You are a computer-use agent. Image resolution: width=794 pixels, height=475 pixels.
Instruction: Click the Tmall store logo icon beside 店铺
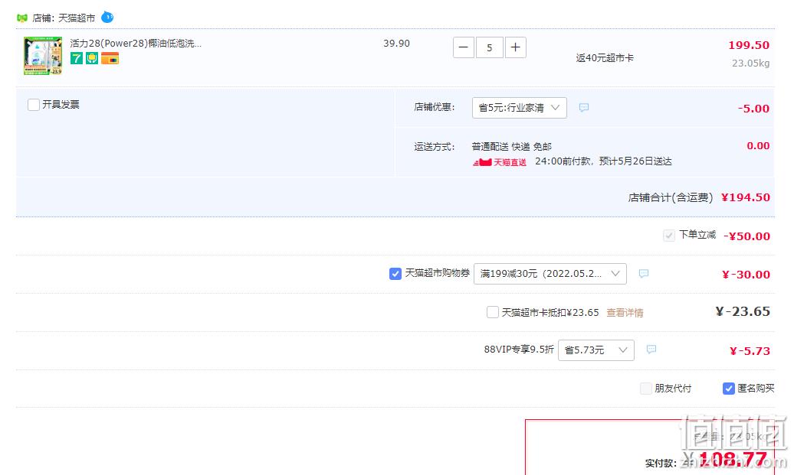tap(21, 18)
